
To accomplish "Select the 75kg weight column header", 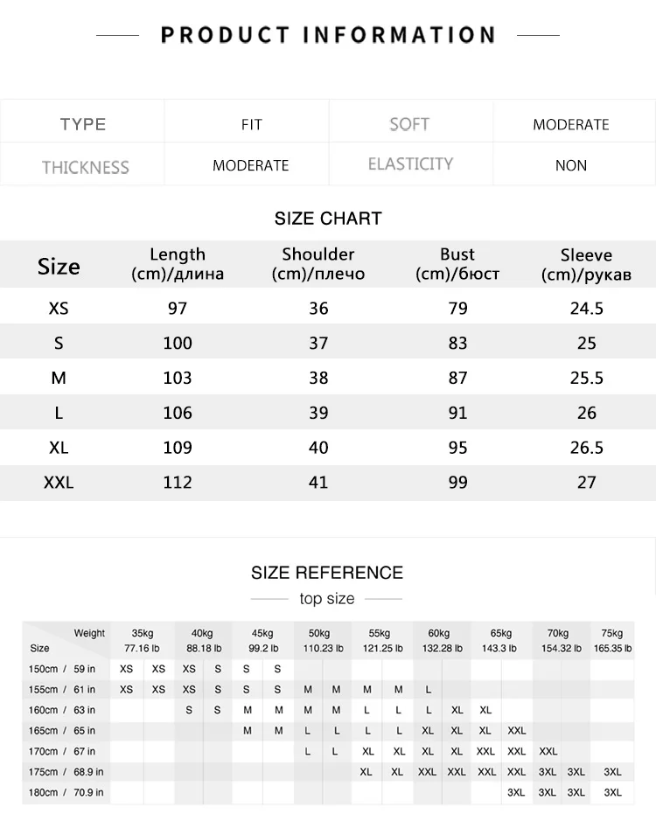I will click(x=612, y=640).
